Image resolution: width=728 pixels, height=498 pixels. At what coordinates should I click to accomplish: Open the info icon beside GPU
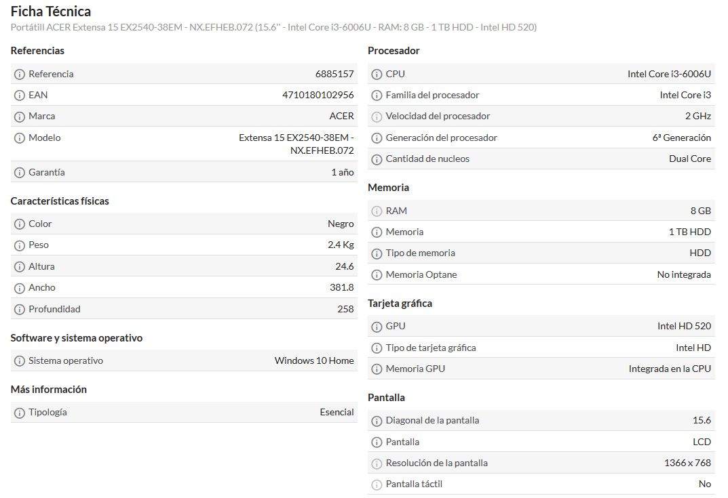377,327
